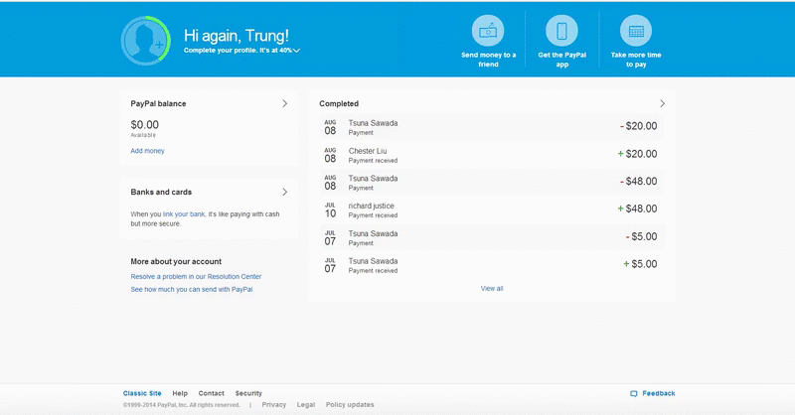
Task: Click the $0.00 available balance amount
Action: point(144,125)
